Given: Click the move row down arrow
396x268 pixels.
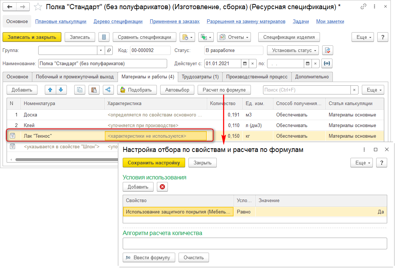Looking at the screenshot, I should pyautogui.click(x=61, y=90).
